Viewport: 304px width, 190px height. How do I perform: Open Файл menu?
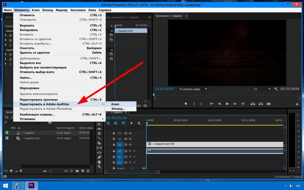tap(8, 10)
